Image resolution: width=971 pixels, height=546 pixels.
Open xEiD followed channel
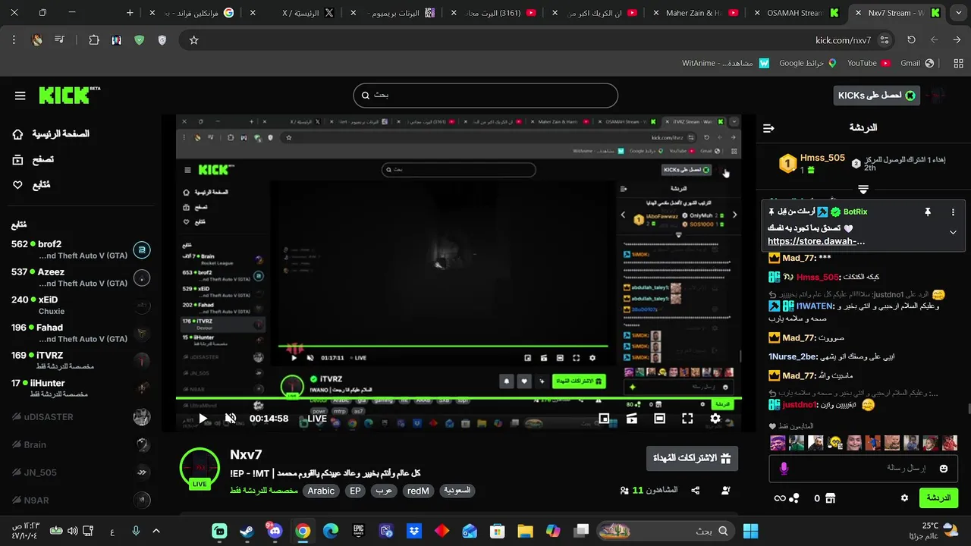(x=80, y=305)
